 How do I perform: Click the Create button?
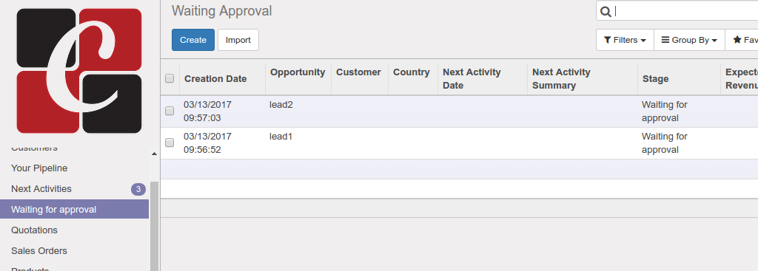point(193,40)
